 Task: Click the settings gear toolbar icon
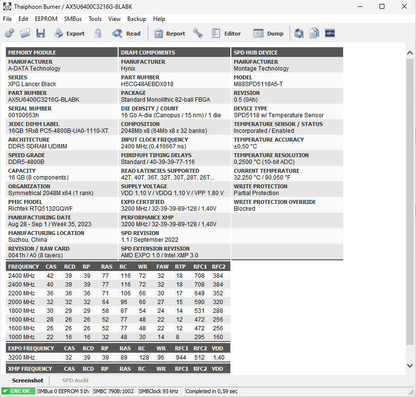(x=9, y=34)
